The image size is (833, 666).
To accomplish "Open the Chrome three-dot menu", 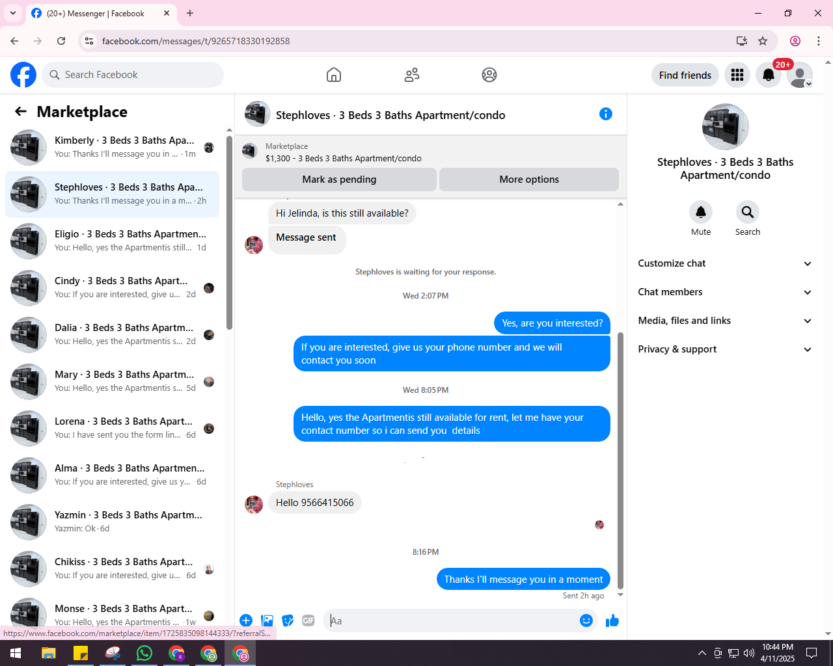I will [819, 41].
